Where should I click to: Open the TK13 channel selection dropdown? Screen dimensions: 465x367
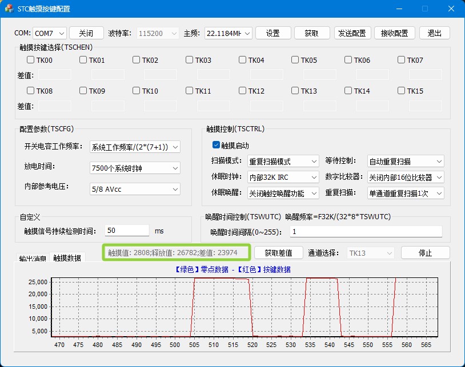click(371, 253)
